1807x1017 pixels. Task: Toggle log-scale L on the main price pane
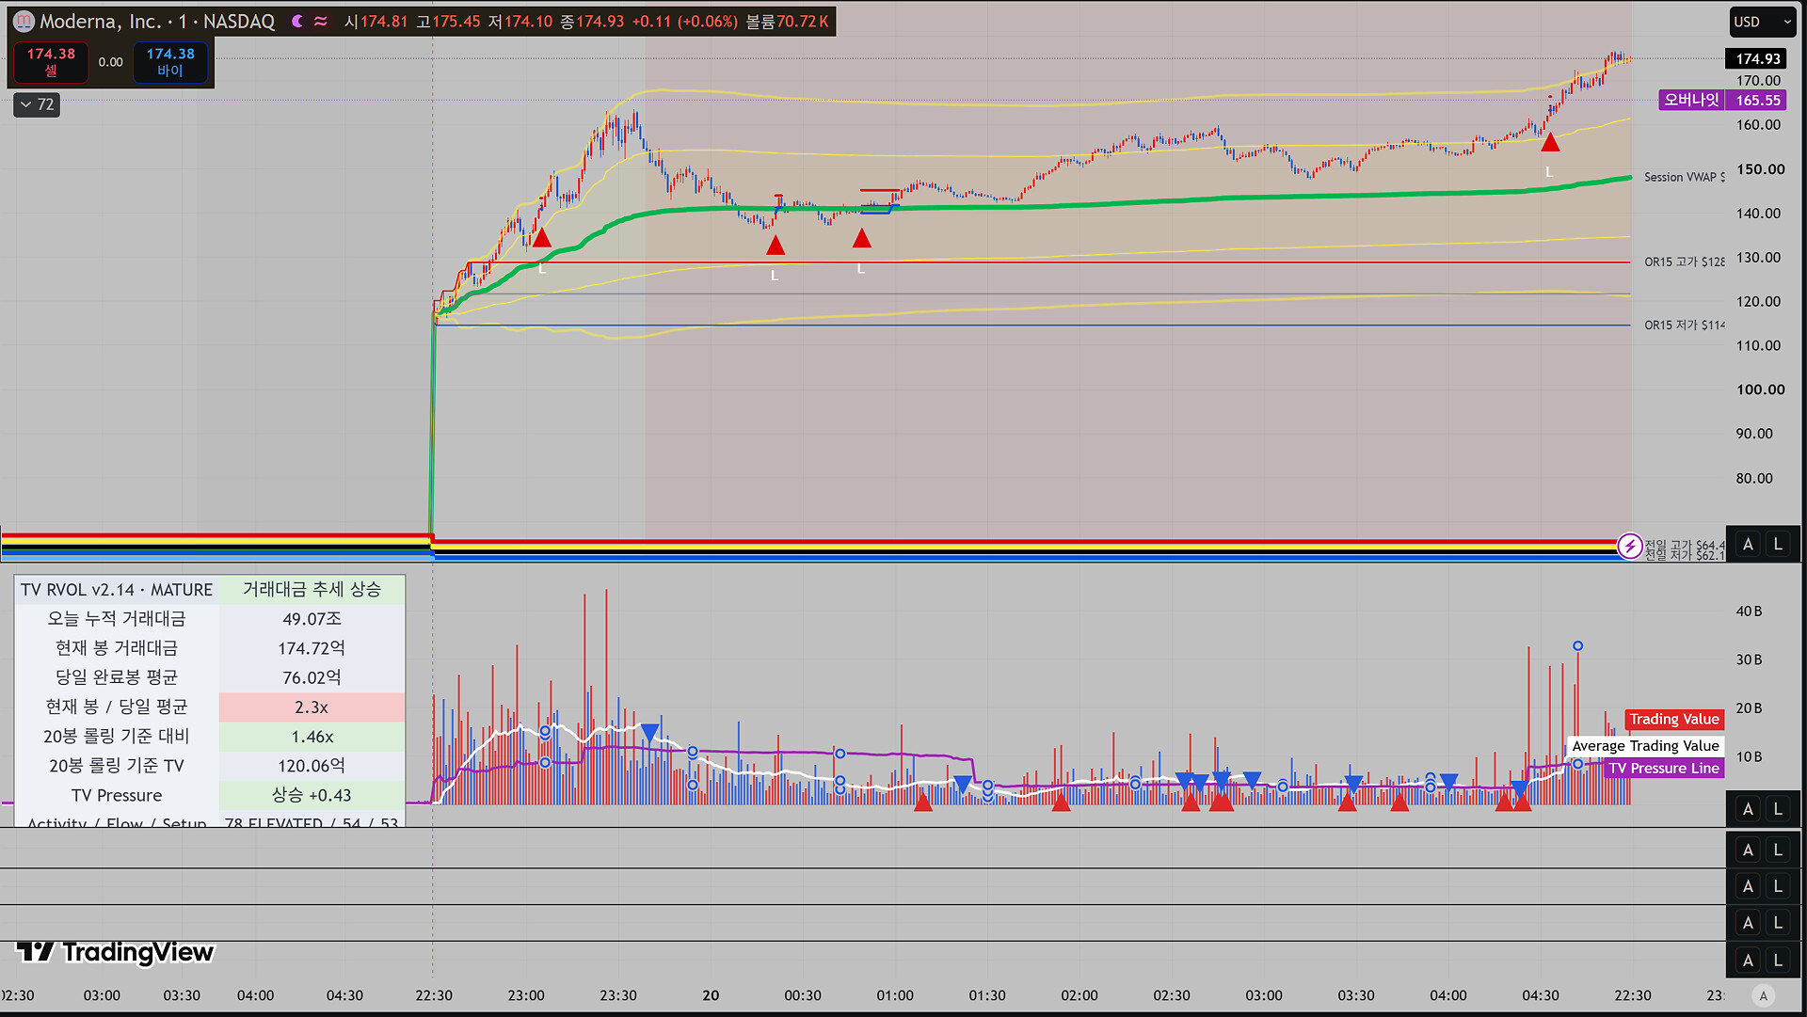[x=1778, y=544]
